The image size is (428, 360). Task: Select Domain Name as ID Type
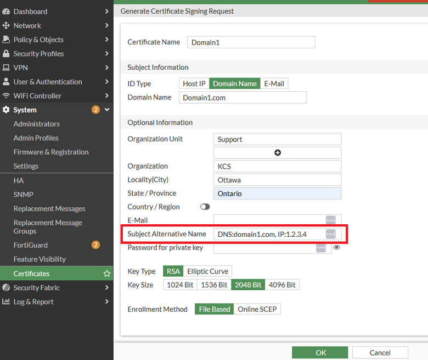pyautogui.click(x=235, y=84)
